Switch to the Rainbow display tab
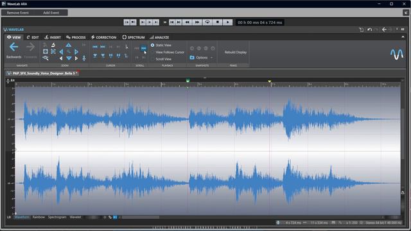The height and width of the screenshot is (231, 411). point(39,217)
